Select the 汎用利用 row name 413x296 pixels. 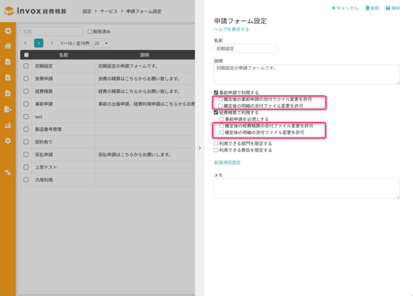tap(44, 180)
